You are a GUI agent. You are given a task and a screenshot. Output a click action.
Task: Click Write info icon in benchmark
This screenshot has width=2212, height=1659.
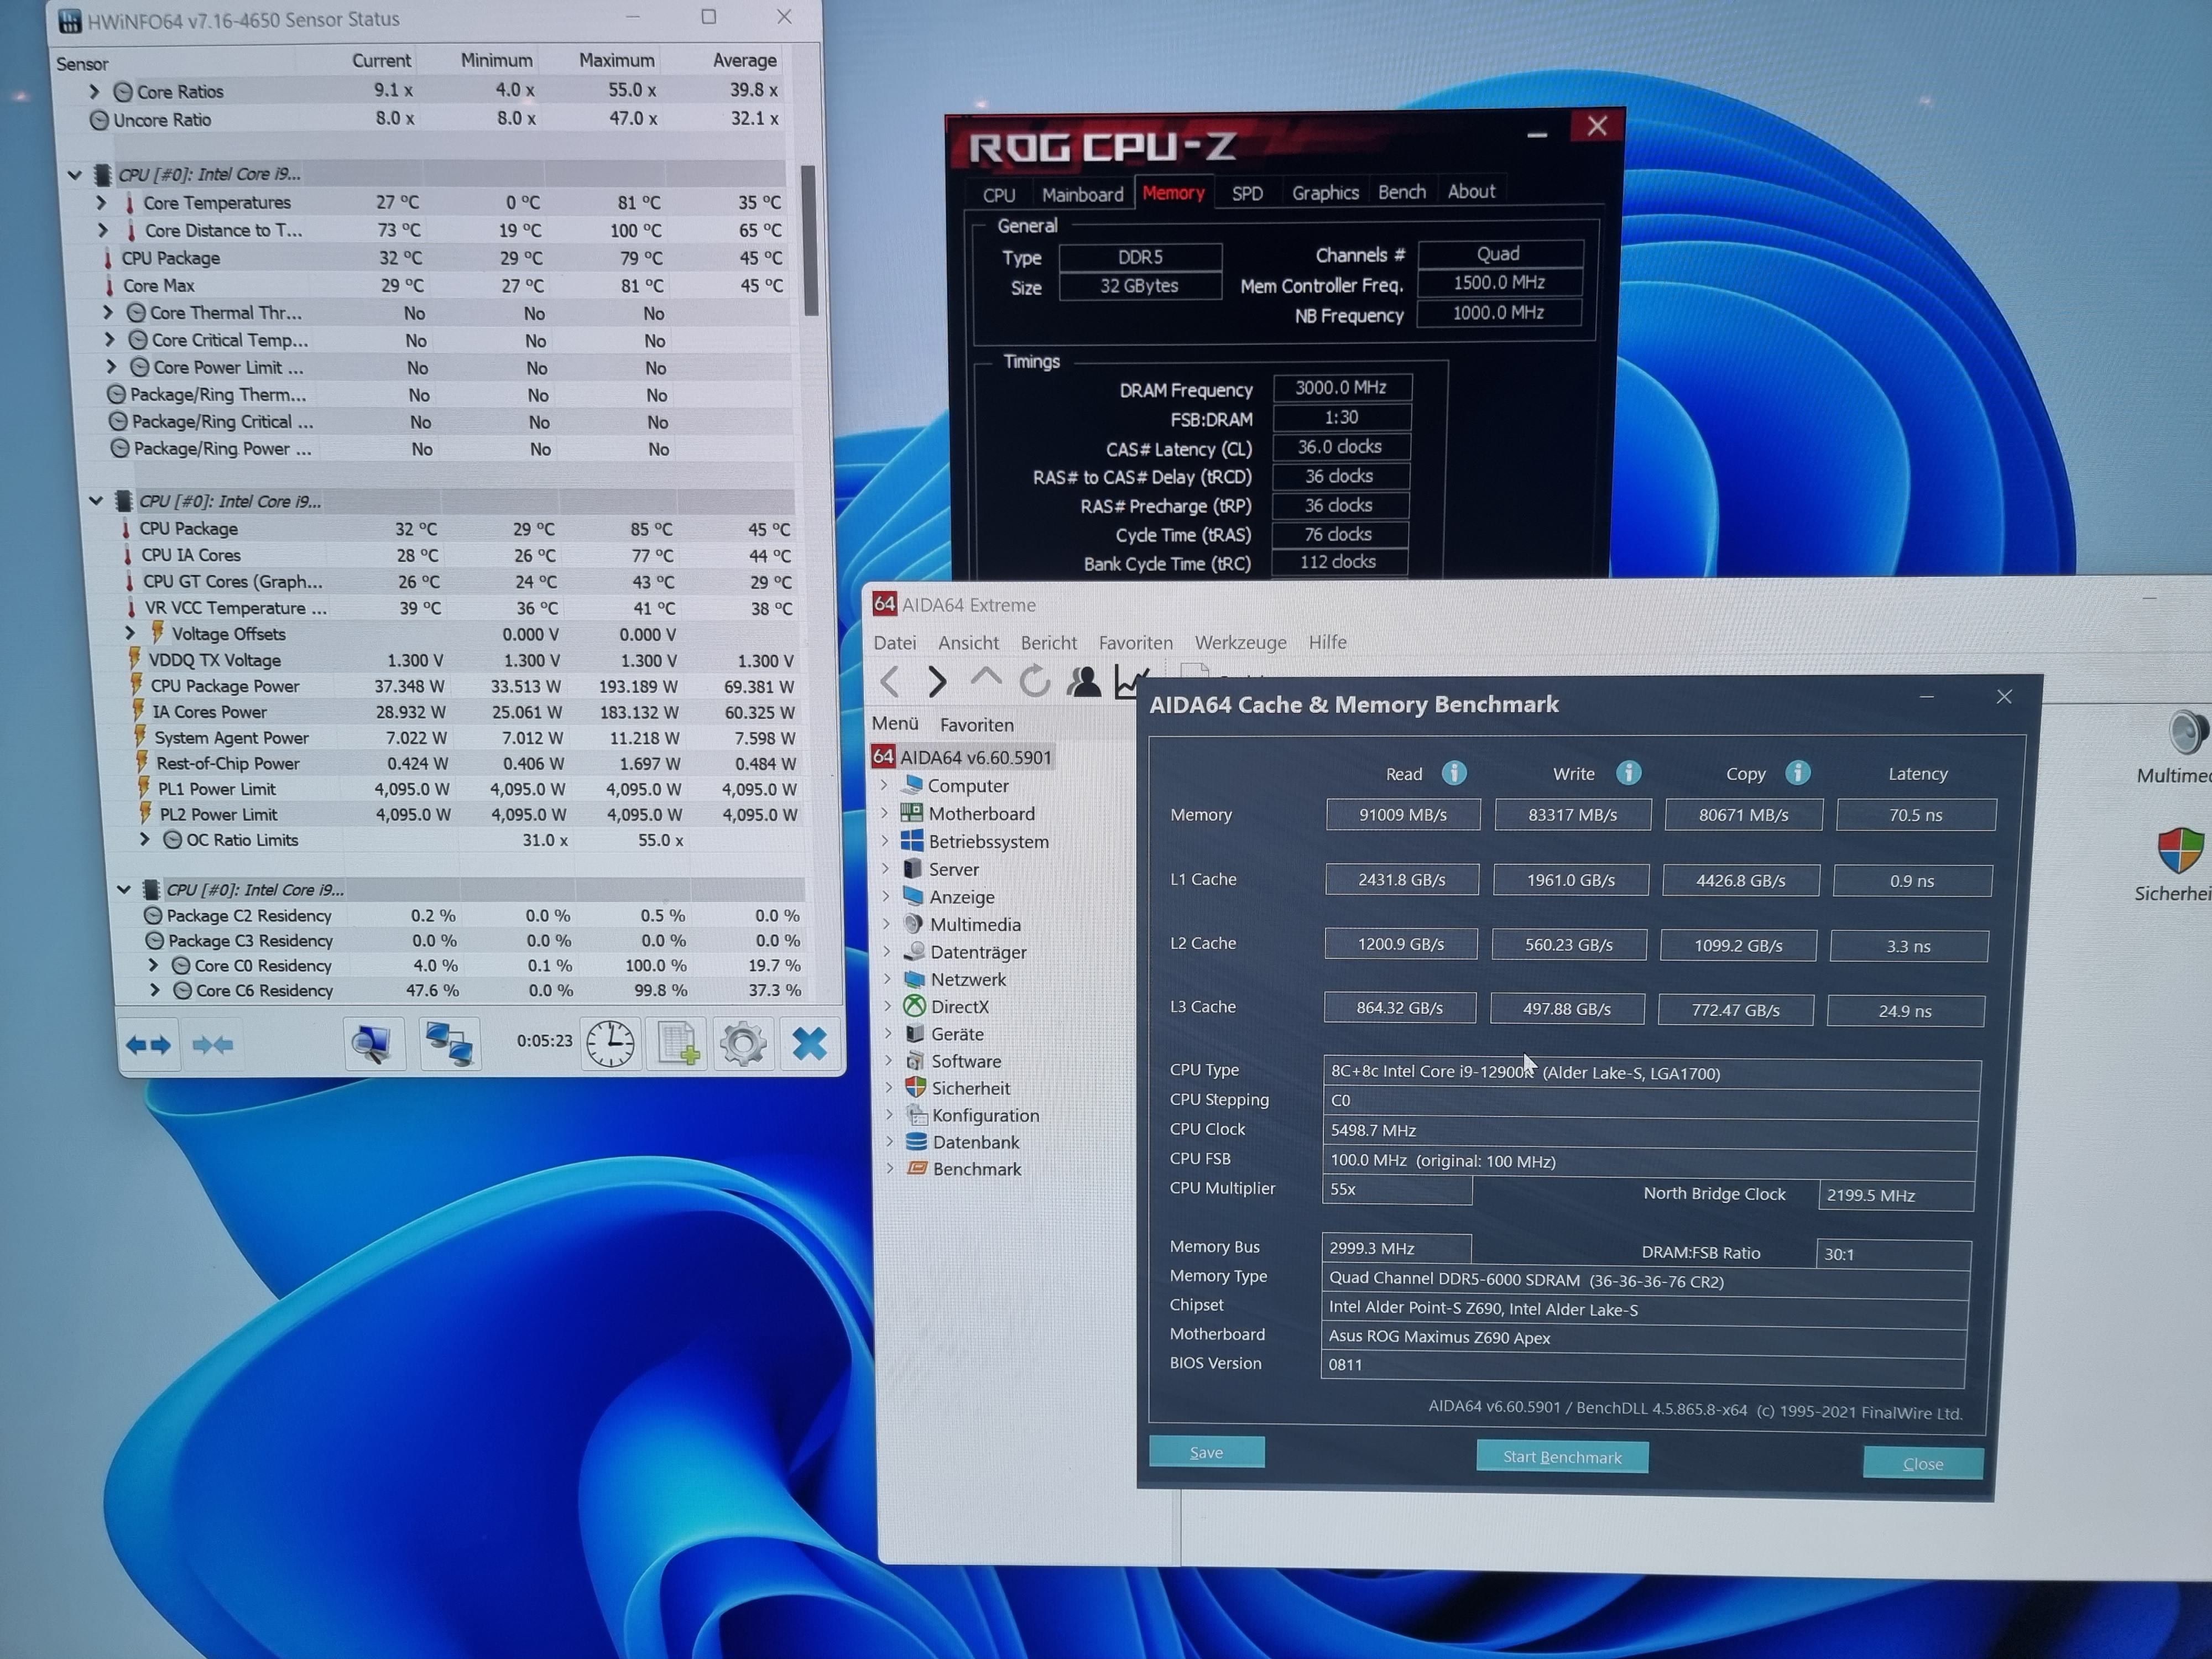1628,773
